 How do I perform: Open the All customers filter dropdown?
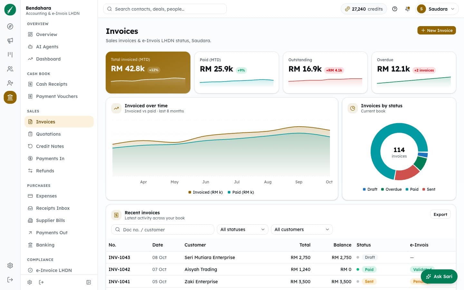tap(302, 229)
